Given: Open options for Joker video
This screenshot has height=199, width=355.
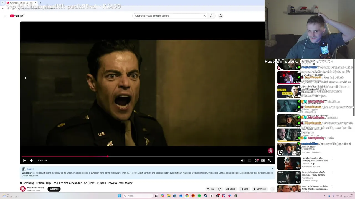Looking at the screenshot, I should click(x=332, y=158).
